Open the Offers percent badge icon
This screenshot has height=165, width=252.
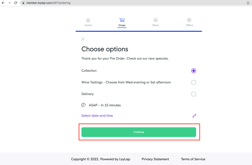(189, 20)
